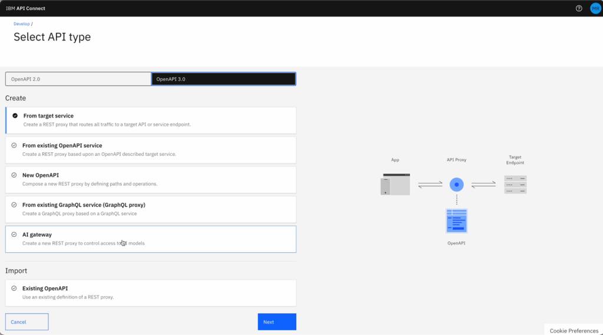Select the From existing OpenAPI service radio
The height and width of the screenshot is (335, 603).
(x=14, y=145)
